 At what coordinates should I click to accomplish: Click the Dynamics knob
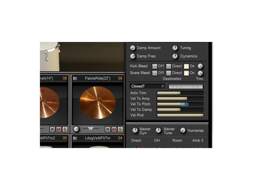click(x=175, y=56)
